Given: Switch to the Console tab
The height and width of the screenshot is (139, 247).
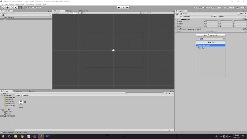Looking at the screenshot, I should (31, 91).
